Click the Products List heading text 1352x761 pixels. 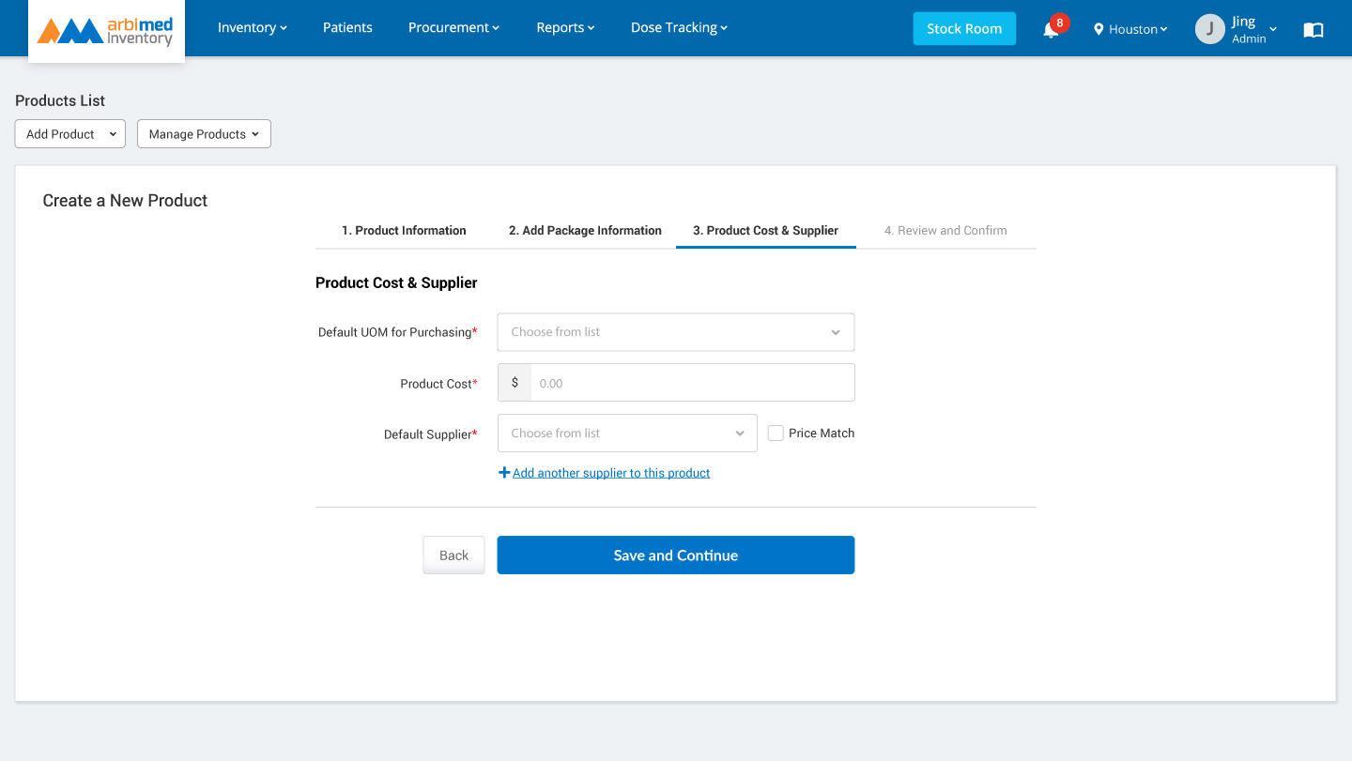(x=60, y=100)
